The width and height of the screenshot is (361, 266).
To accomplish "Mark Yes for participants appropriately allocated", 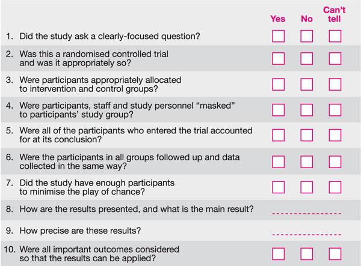I will [278, 84].
